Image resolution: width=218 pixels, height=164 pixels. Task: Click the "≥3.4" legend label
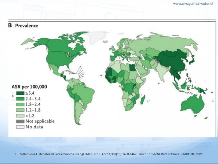pyautogui.click(x=30, y=93)
